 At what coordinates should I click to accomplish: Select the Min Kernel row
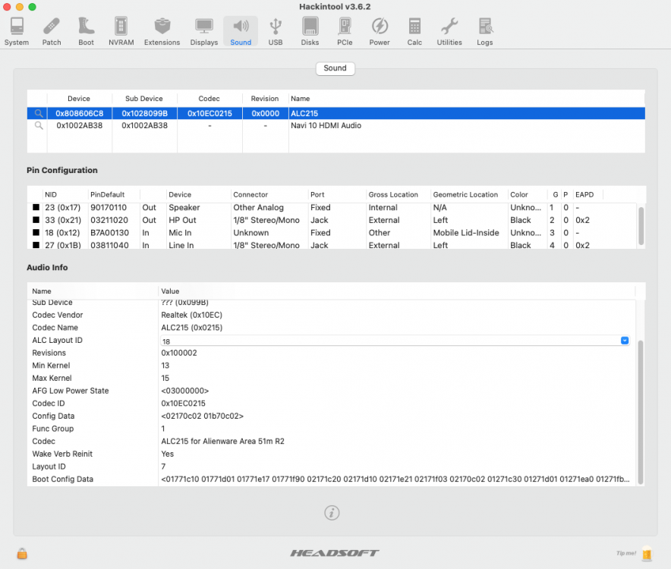click(332, 366)
